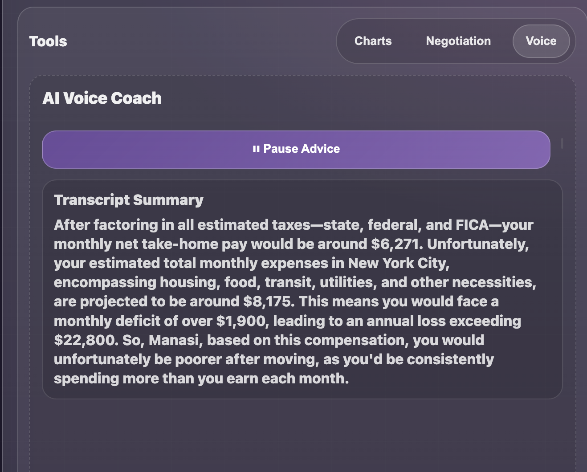This screenshot has height=472, width=587.
Task: Click the pause icon in Pause Advice
Action: (x=256, y=149)
